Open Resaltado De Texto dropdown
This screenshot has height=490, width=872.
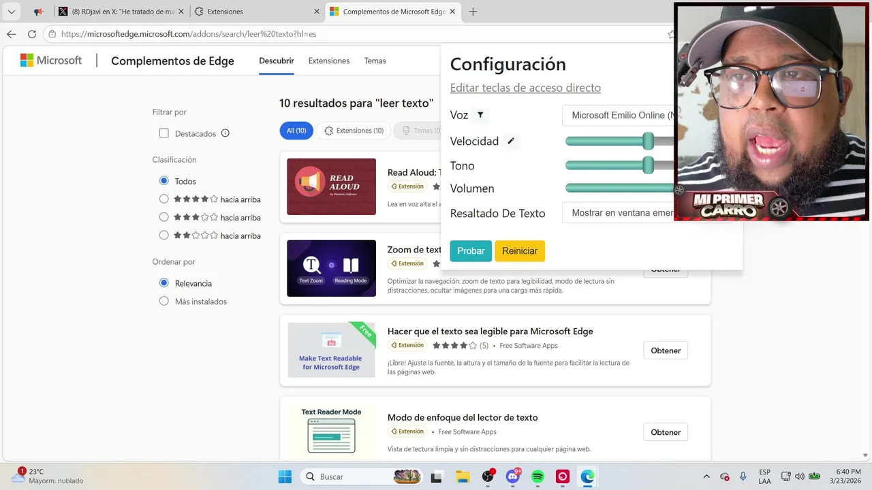[x=619, y=213]
